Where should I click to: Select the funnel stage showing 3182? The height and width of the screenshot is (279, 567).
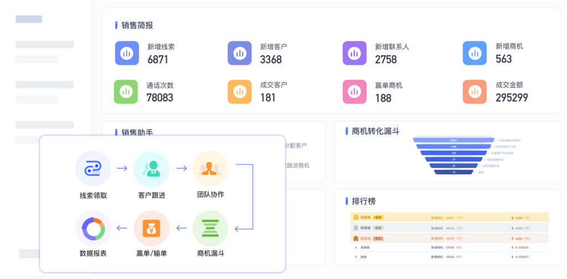coord(453,147)
